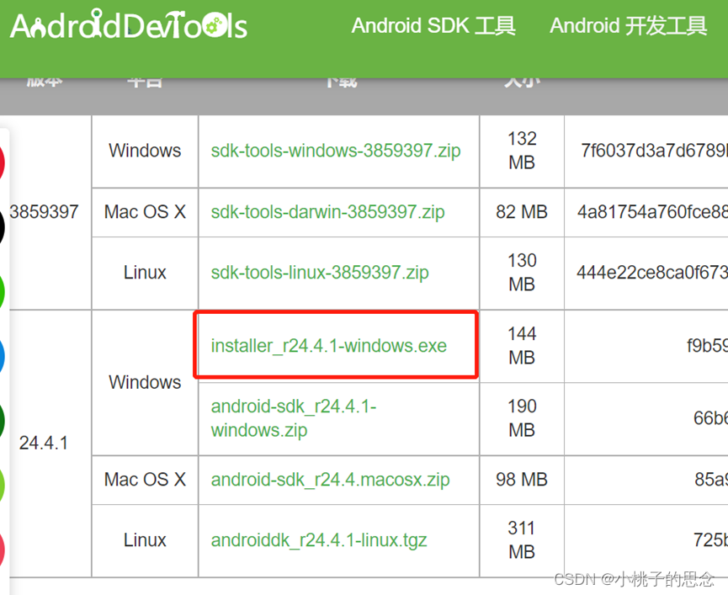Screen dimensions: 728x595
Task: Open the Android SDK 工具 menu
Action: [433, 25]
